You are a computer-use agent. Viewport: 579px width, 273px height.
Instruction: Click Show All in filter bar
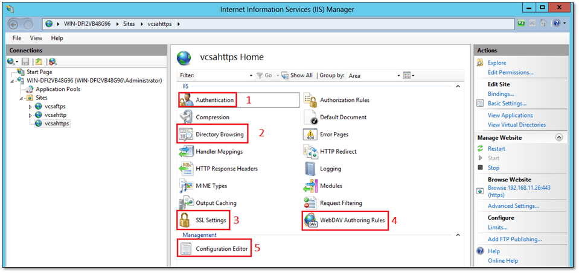[297, 75]
